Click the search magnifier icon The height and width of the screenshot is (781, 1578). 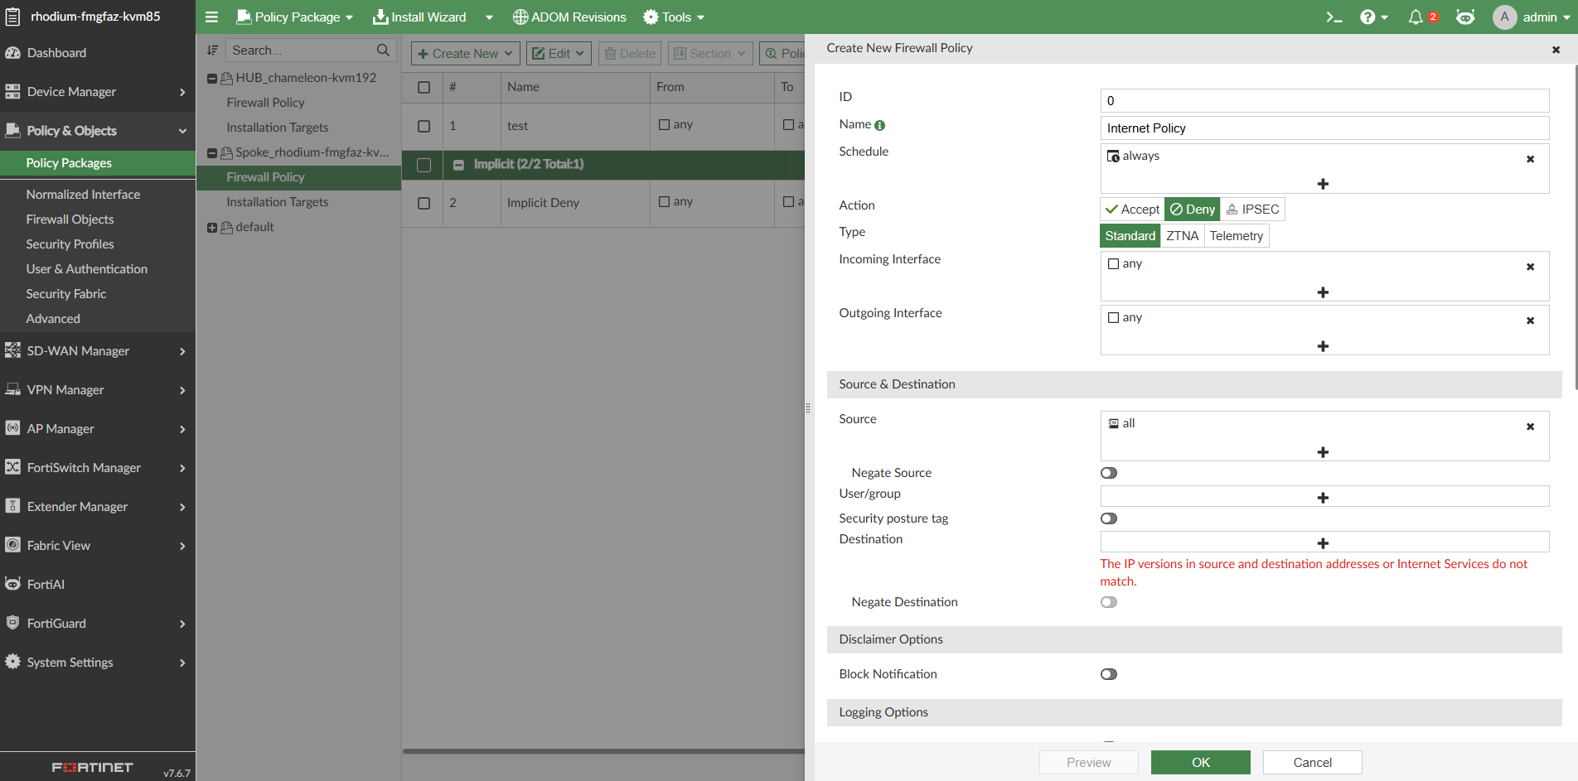point(383,51)
